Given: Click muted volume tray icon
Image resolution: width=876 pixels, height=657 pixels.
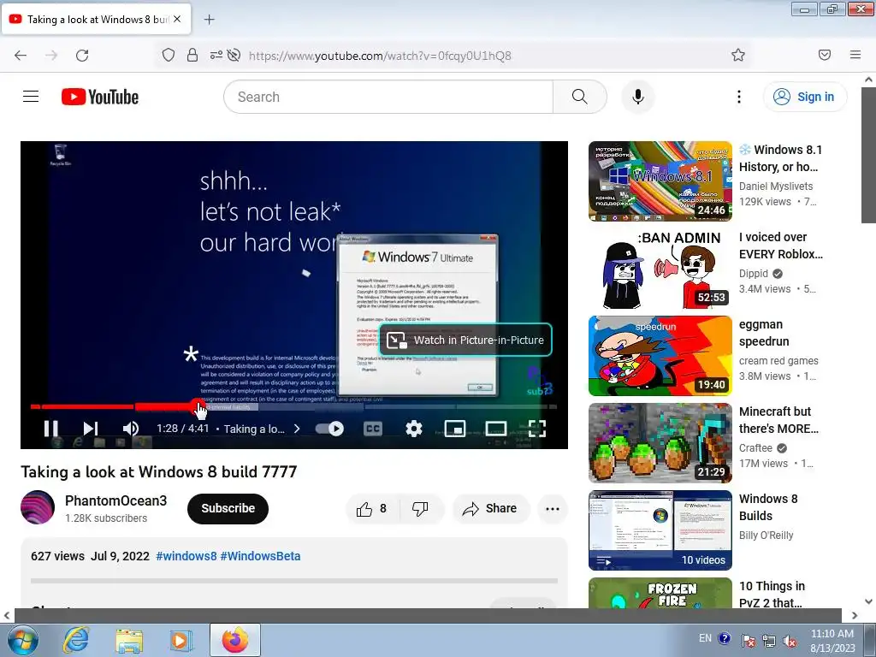Looking at the screenshot, I should (x=790, y=641).
